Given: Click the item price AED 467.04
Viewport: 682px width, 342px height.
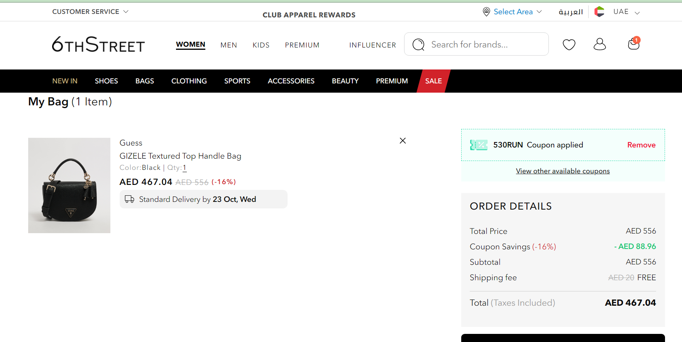Looking at the screenshot, I should coord(146,182).
